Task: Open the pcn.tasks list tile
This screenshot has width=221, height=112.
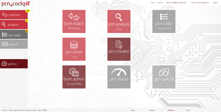Action: click(164, 21)
